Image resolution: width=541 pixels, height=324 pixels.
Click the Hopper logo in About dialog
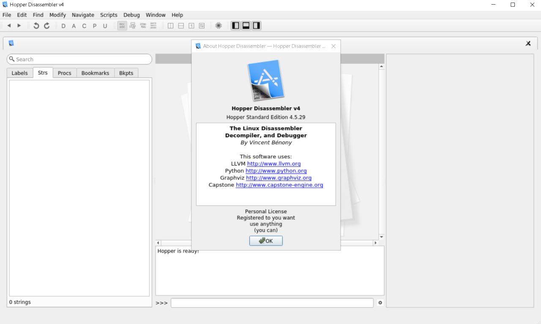(x=266, y=80)
